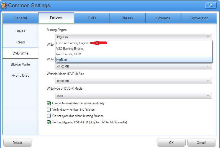Image resolution: width=220 pixels, height=148 pixels.
Task: Choose DVDFab Burning Engine from the list
Action: [x=134, y=43]
